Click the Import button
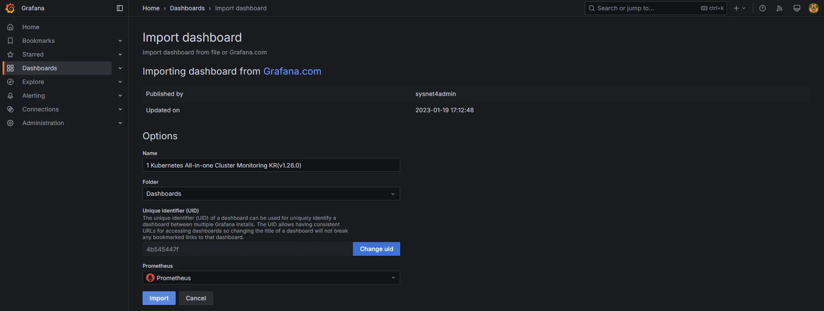Viewport: 824px width, 311px height. 159,298
